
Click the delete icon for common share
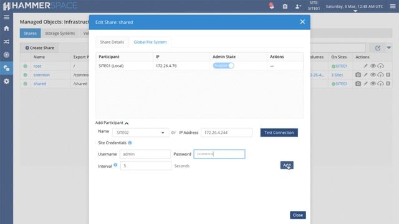388,75
